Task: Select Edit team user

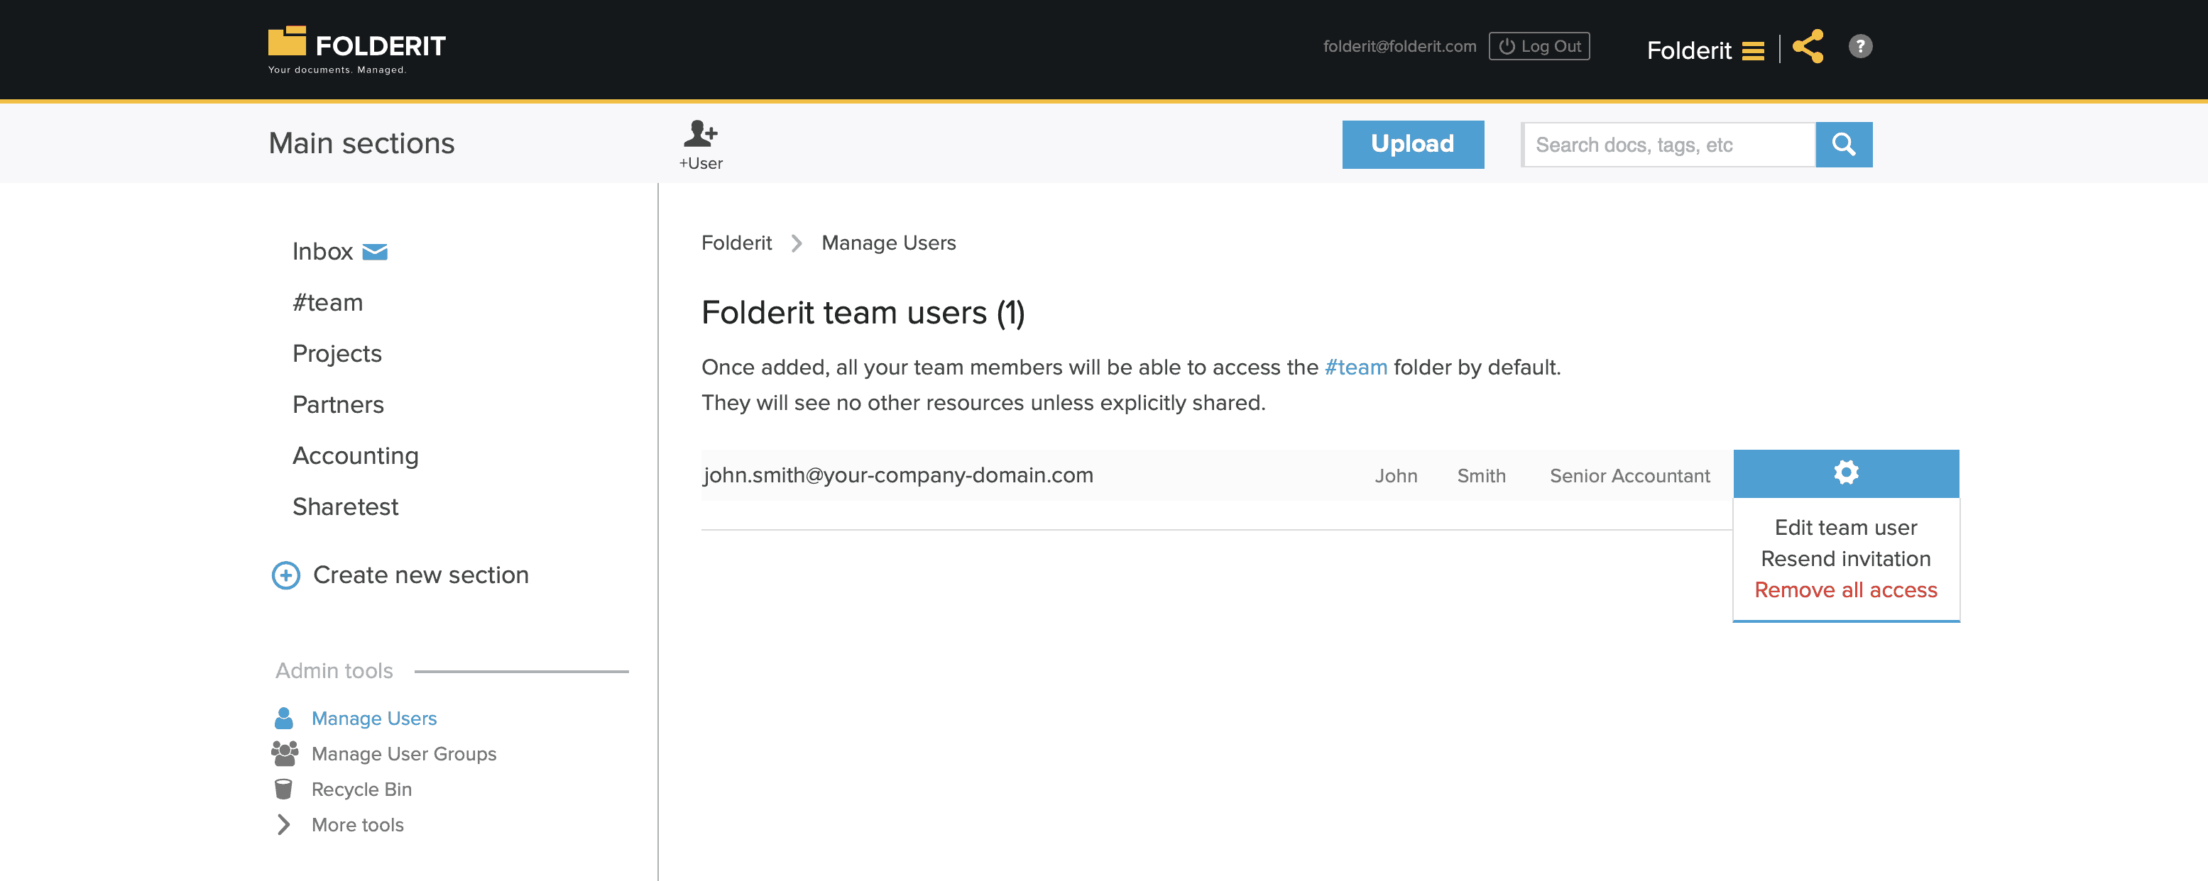Action: pos(1845,528)
